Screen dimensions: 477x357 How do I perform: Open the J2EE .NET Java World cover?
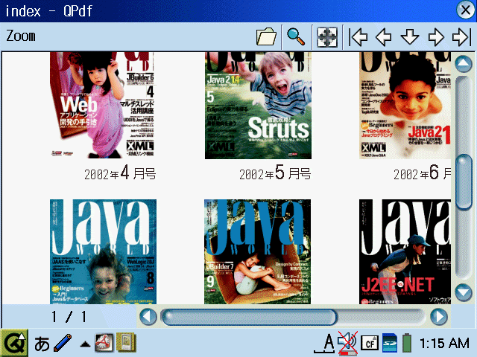[x=405, y=251]
